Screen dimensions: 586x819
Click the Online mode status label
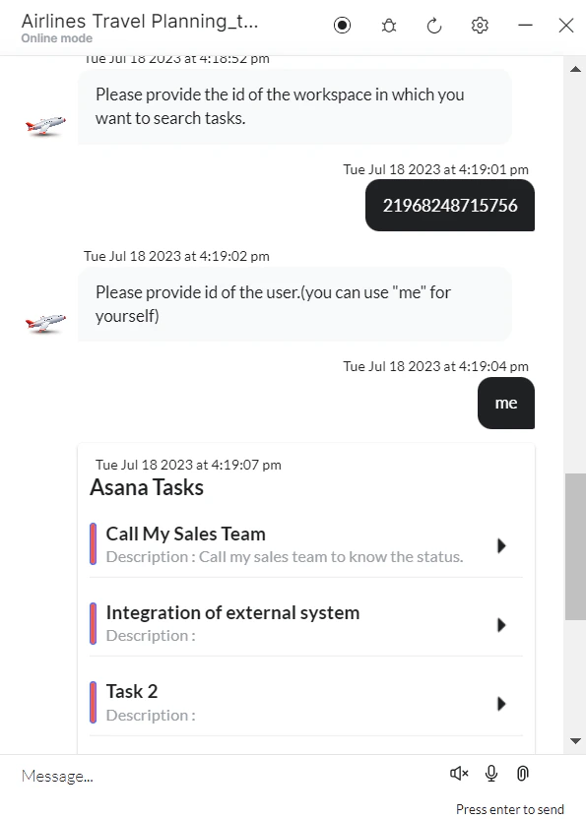coord(55,38)
